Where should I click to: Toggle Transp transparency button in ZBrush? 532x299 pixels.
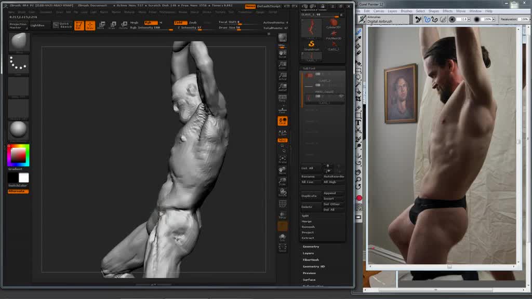click(282, 215)
